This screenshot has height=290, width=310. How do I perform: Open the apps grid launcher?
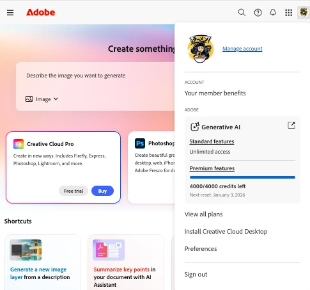click(x=289, y=13)
